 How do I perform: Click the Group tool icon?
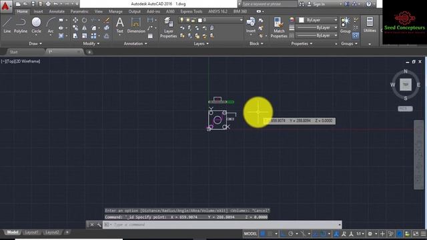pyautogui.click(x=346, y=25)
